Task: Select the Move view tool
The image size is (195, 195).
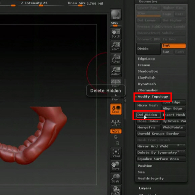Action: (116, 166)
